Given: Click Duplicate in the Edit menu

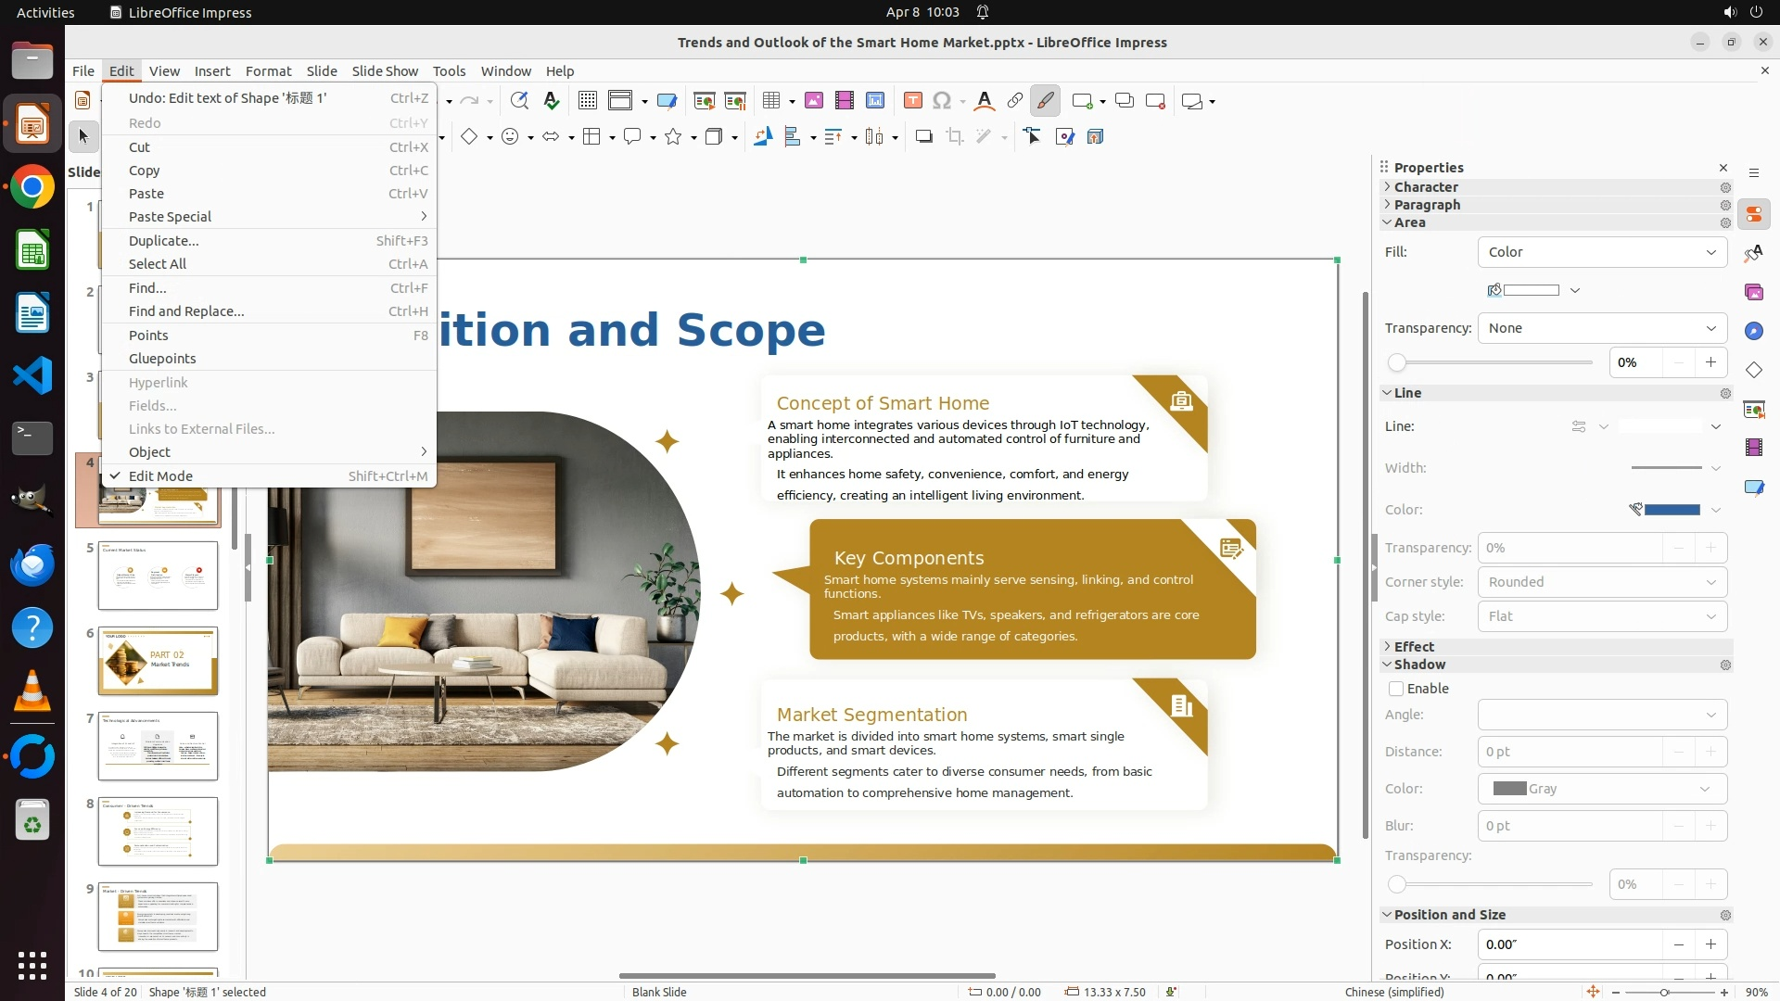Looking at the screenshot, I should point(163,241).
